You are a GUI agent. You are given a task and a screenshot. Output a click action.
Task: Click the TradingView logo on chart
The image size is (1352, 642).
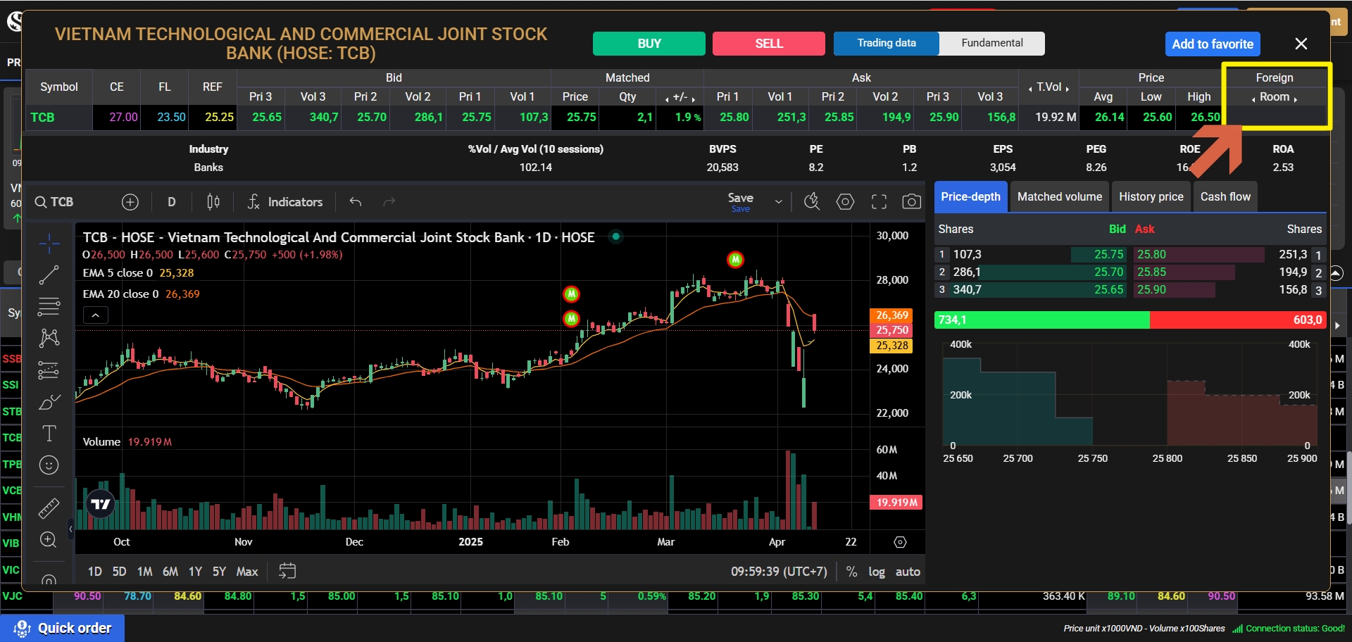point(101,504)
